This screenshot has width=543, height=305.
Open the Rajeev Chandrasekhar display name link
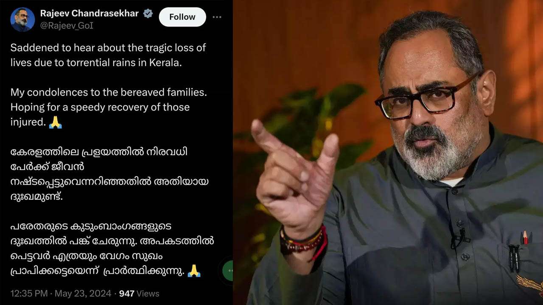point(90,14)
